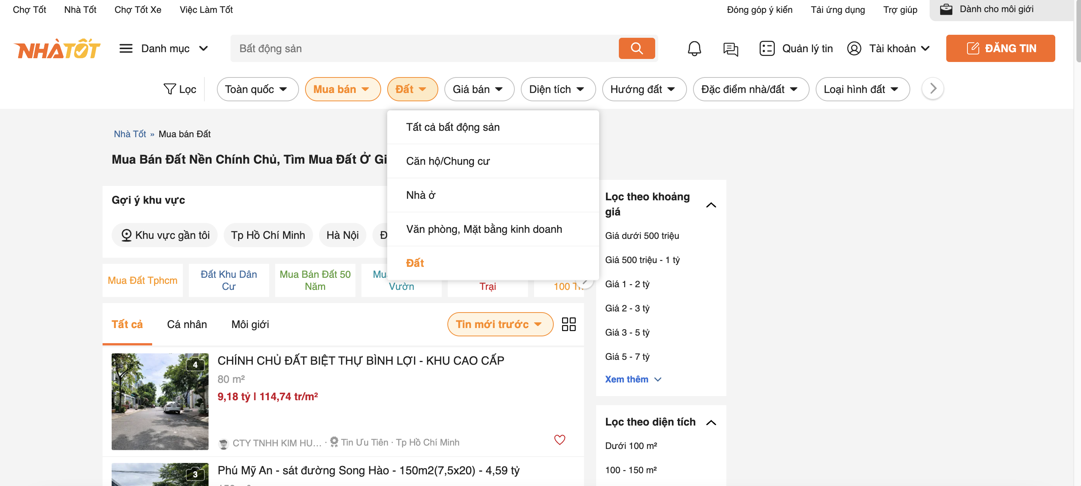This screenshot has height=486, width=1081.
Task: Open Mua Đất Tphcm quick link
Action: coord(142,280)
